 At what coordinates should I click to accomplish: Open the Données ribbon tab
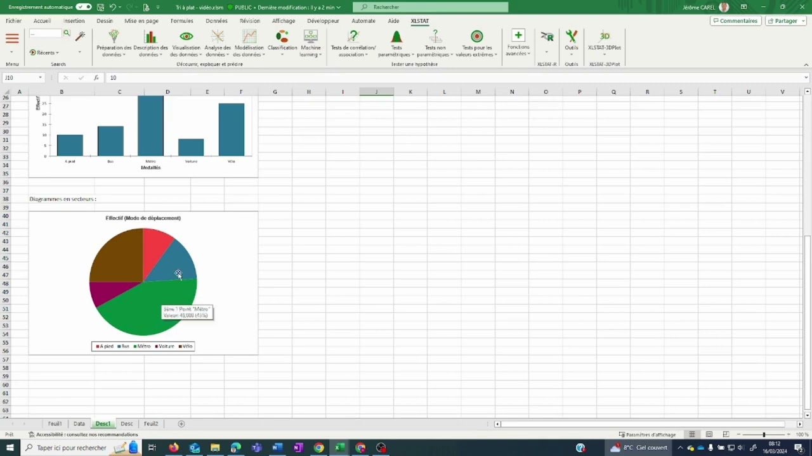[216, 21]
